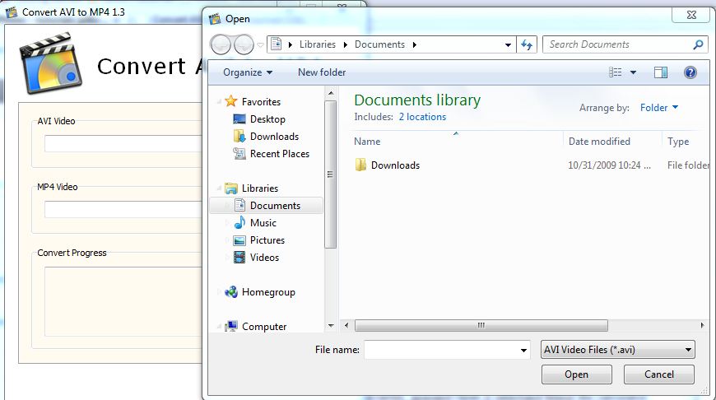Open the File name dropdown arrow
Screen dimensions: 716x400
(523, 351)
